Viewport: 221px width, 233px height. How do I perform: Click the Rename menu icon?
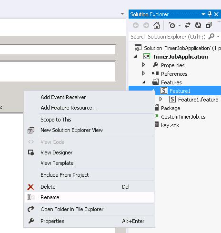click(x=31, y=197)
